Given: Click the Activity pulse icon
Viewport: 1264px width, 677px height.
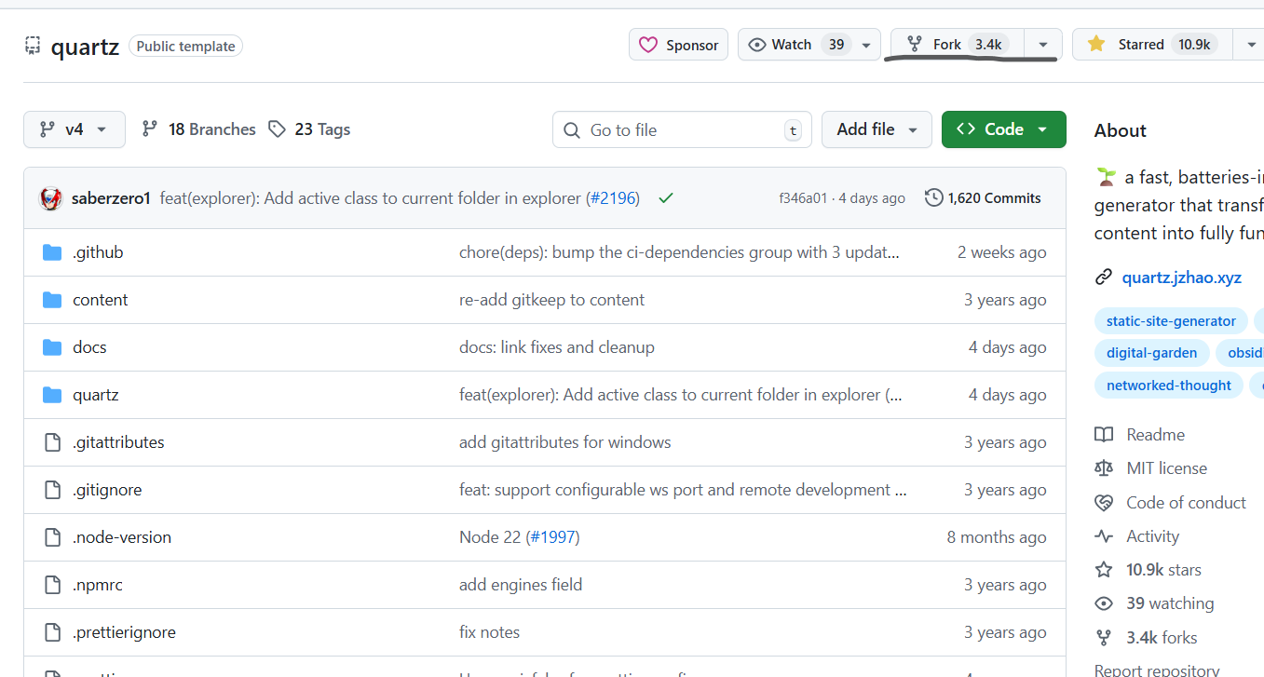Looking at the screenshot, I should coord(1104,536).
